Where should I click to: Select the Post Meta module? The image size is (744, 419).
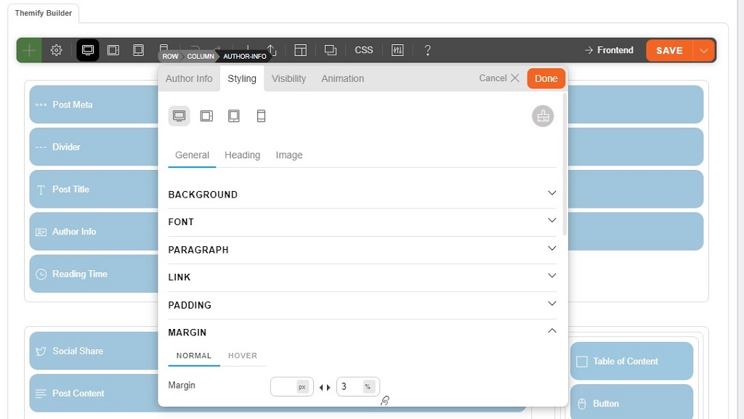point(94,105)
